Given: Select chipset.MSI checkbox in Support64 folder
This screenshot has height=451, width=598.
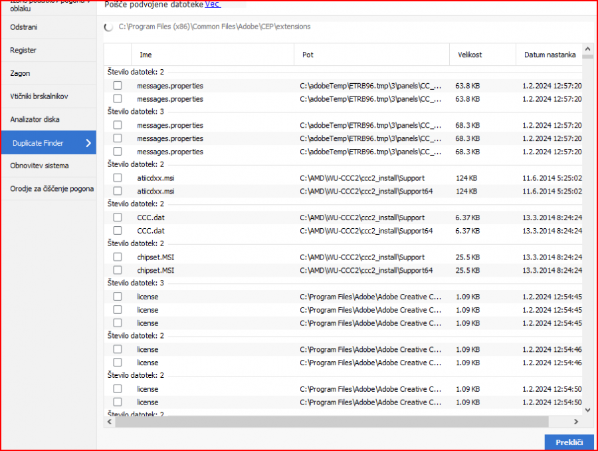Looking at the screenshot, I should pyautogui.click(x=118, y=270).
